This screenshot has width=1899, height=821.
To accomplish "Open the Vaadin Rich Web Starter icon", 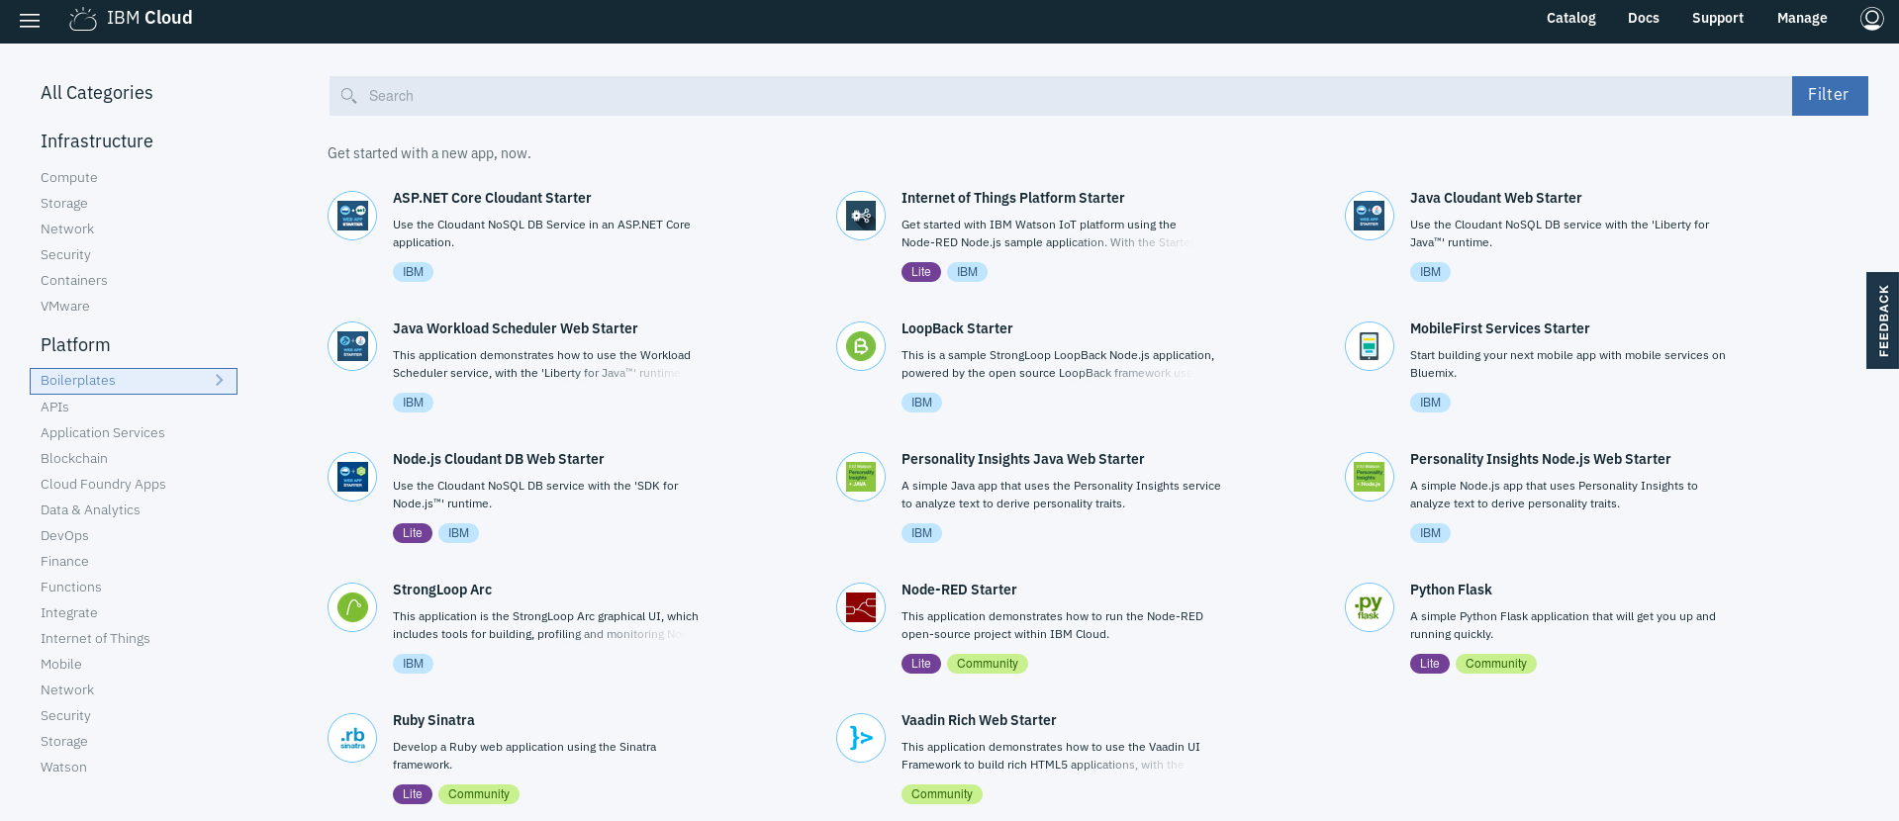I will (x=861, y=738).
